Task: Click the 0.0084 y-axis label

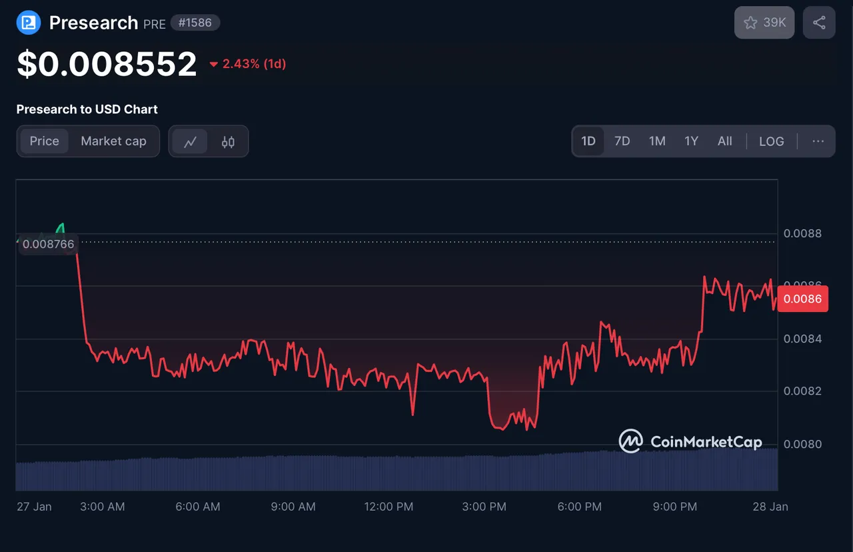Action: 802,339
